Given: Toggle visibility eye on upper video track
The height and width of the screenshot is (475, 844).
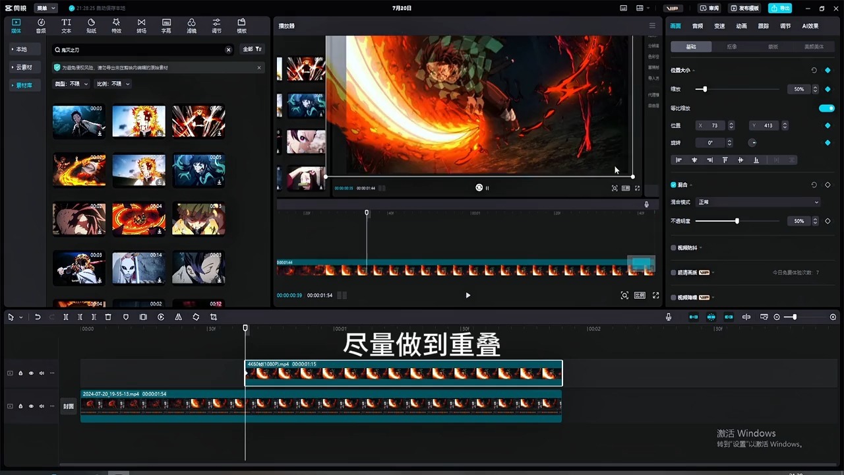Looking at the screenshot, I should tap(31, 373).
